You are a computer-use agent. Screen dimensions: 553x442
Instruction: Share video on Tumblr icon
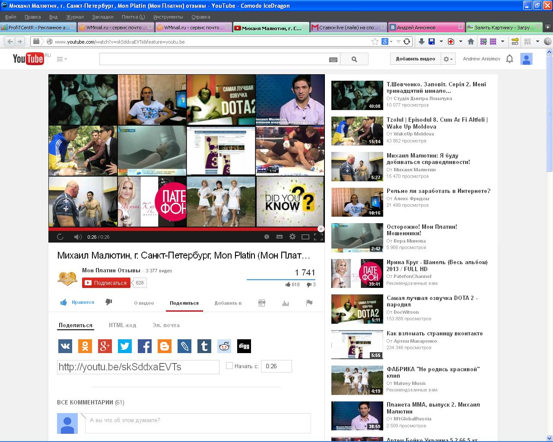[x=204, y=346]
